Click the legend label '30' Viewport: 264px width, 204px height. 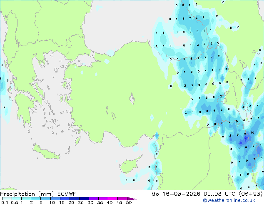[x=90, y=202]
